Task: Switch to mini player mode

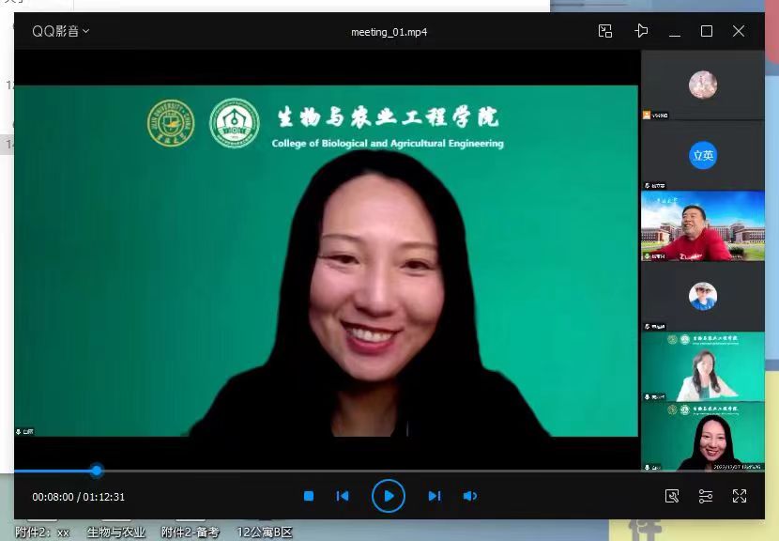Action: point(605,31)
